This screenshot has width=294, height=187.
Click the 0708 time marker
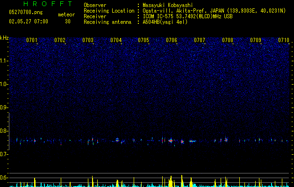(x=228, y=40)
